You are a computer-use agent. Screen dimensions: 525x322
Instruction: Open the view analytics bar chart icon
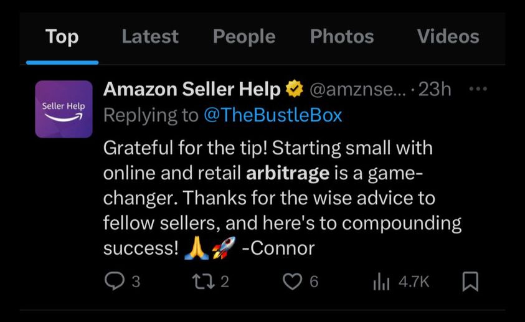pos(381,281)
